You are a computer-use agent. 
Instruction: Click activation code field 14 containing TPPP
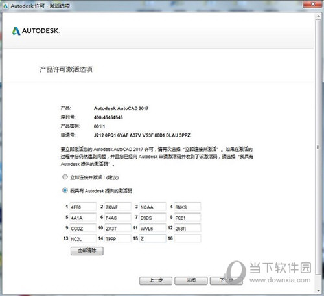point(118,238)
